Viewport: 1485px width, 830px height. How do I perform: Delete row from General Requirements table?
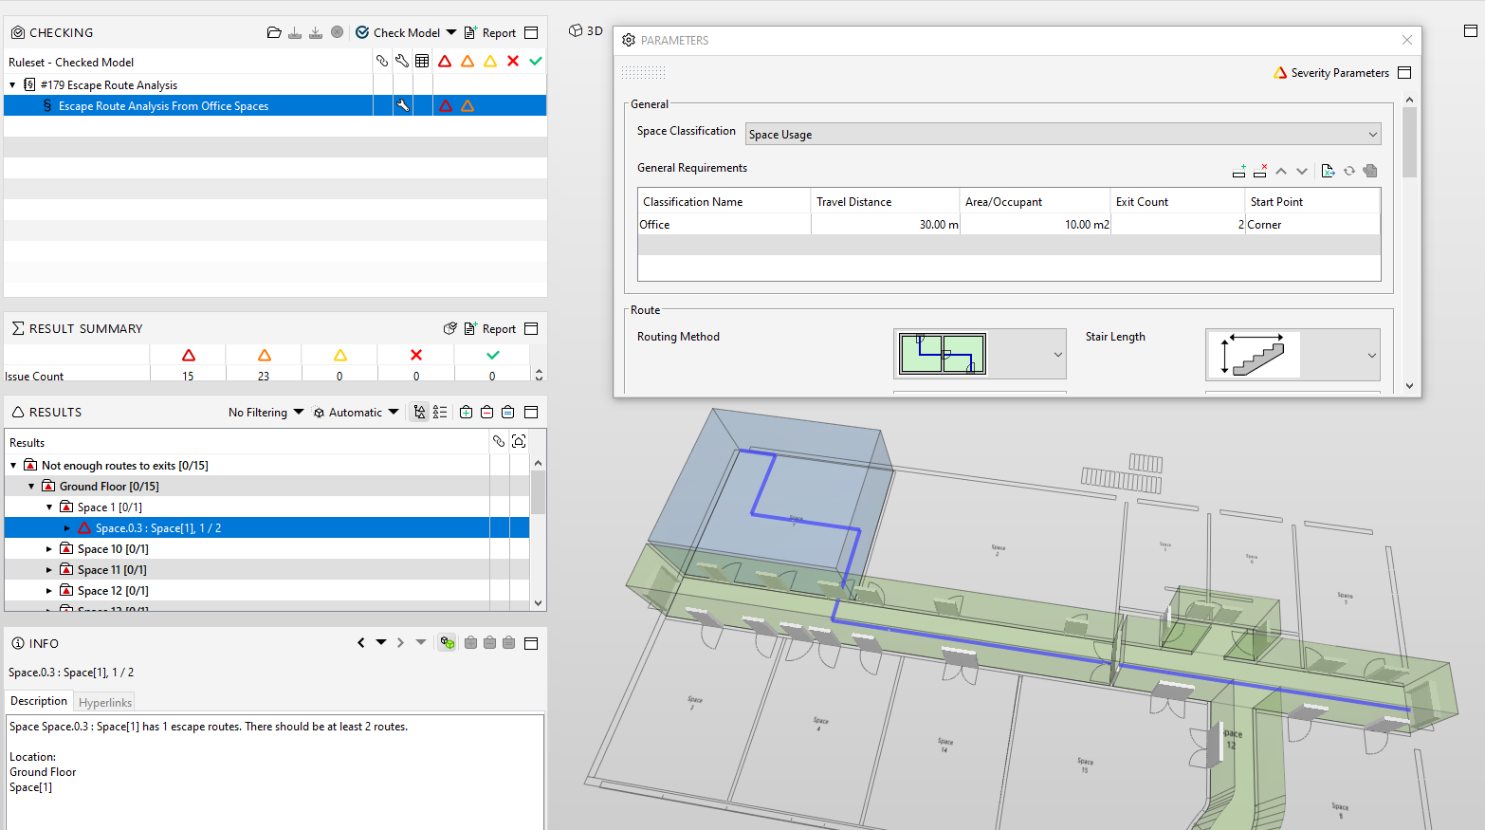(1260, 171)
